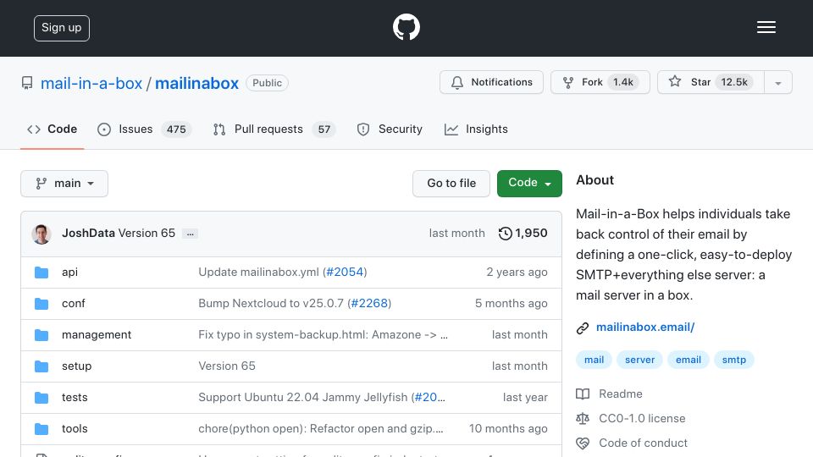Click the Code of conduct heart icon

tap(583, 443)
